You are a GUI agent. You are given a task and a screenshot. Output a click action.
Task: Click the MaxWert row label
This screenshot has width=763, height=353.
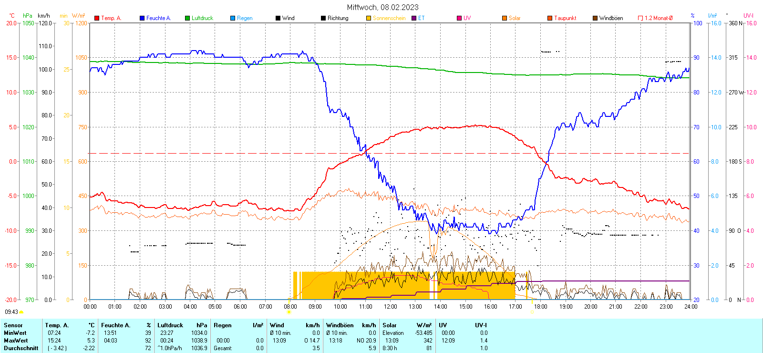point(16,341)
